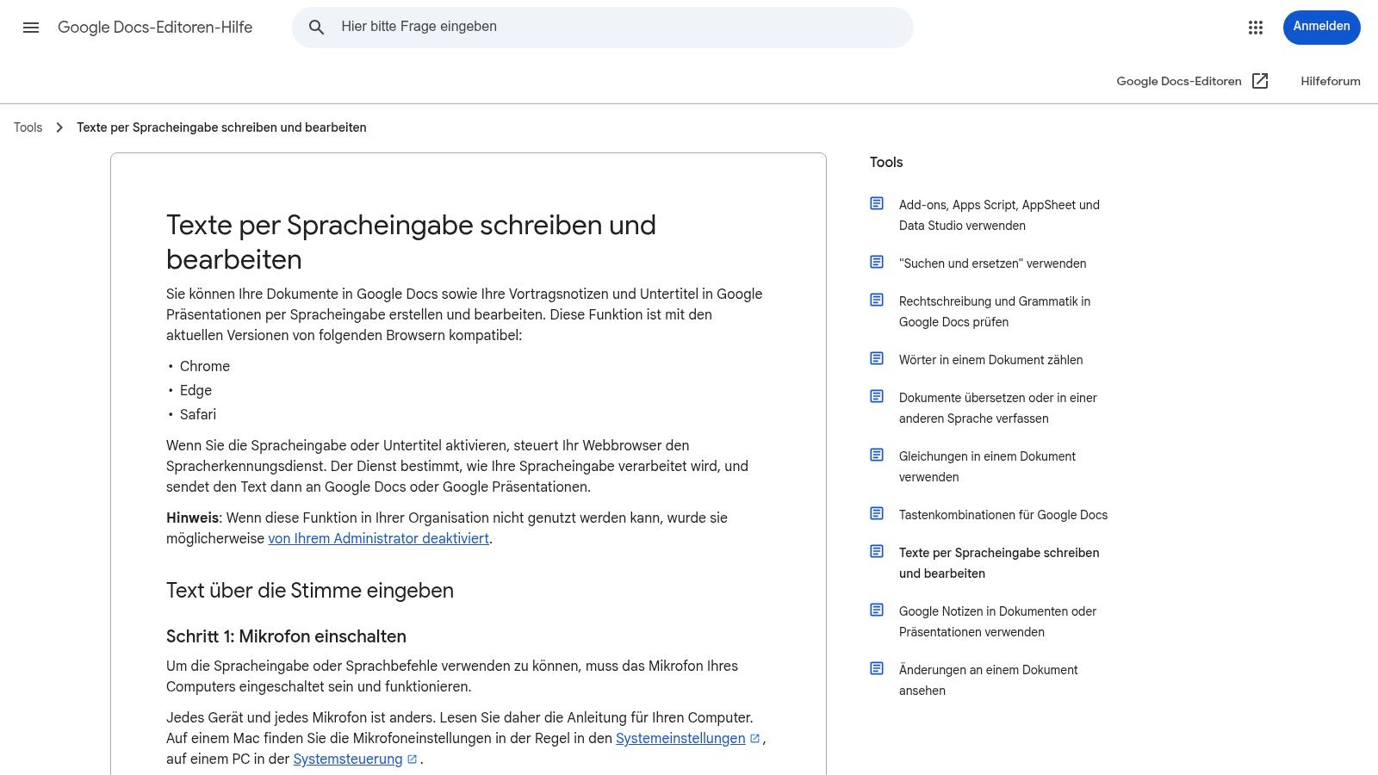Screen dimensions: 1378x775
Task: Open Dokumente übersetzen article
Action: (997, 408)
